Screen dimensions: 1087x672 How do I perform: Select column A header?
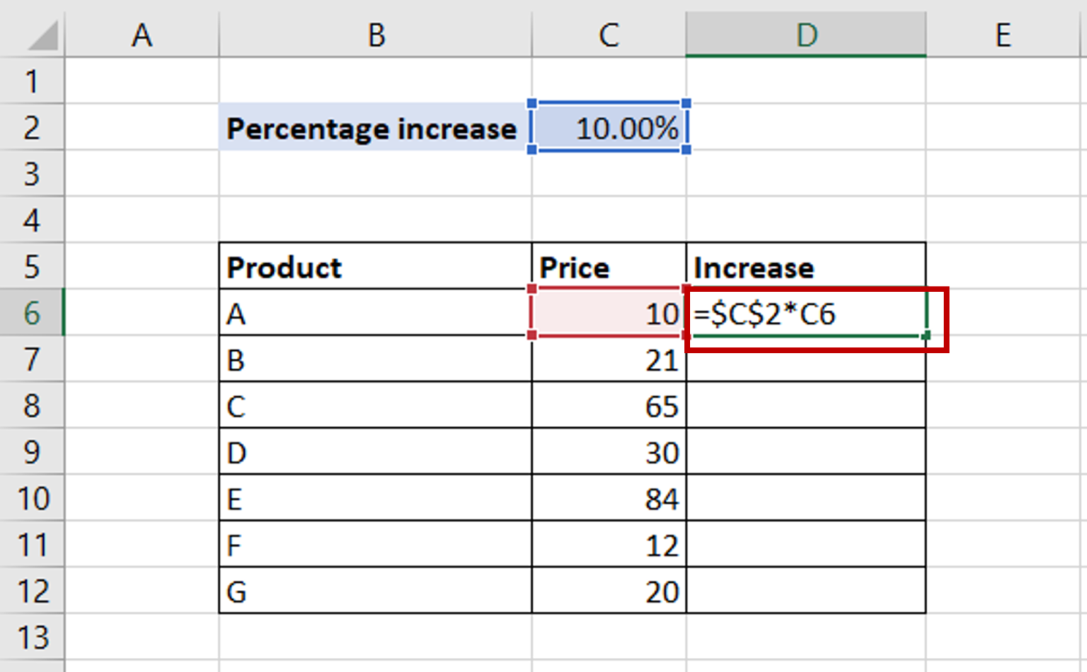[x=142, y=35]
